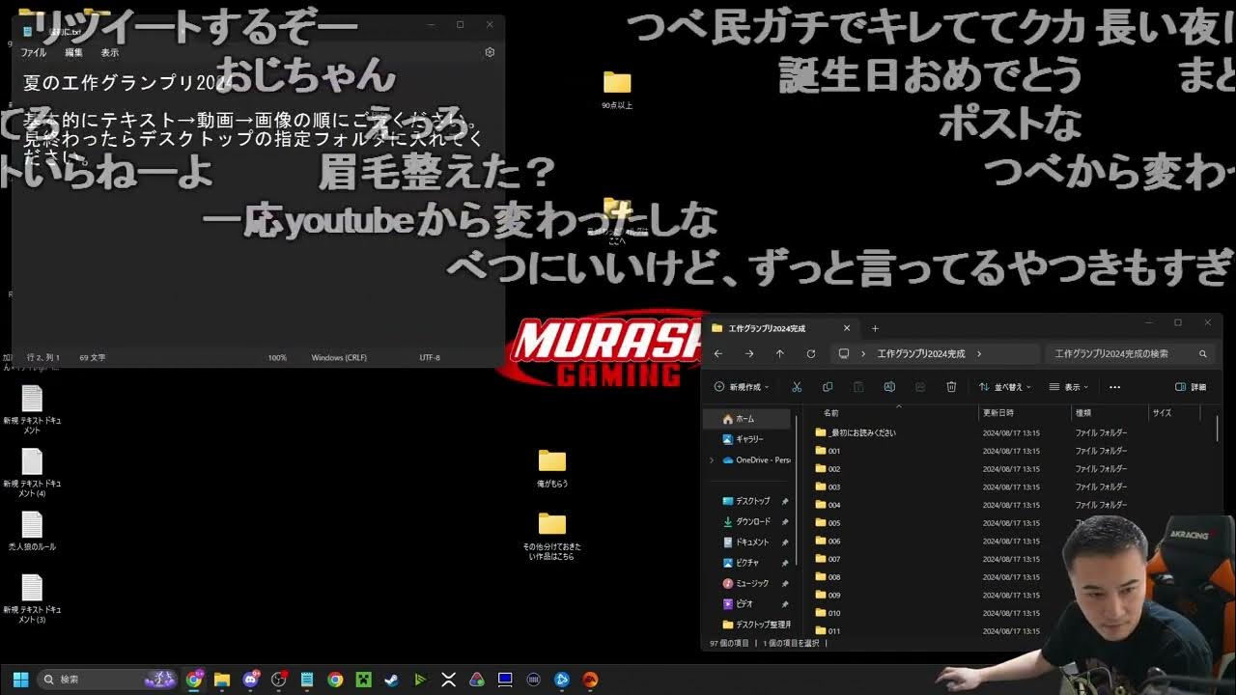This screenshot has height=695, width=1236.
Task: Click the 100% zoom in Notepad status bar
Action: coord(277,357)
